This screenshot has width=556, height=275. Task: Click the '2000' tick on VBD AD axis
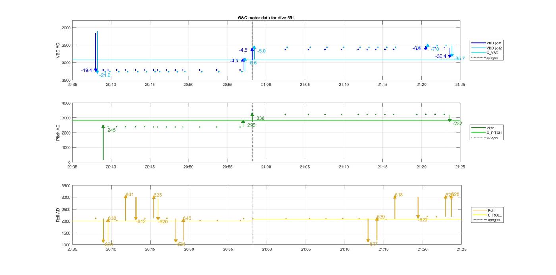point(66,28)
